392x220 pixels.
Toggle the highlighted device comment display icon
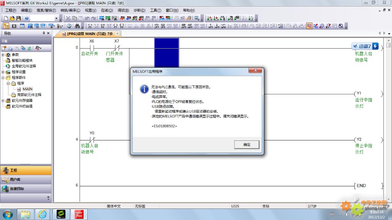[309, 26]
